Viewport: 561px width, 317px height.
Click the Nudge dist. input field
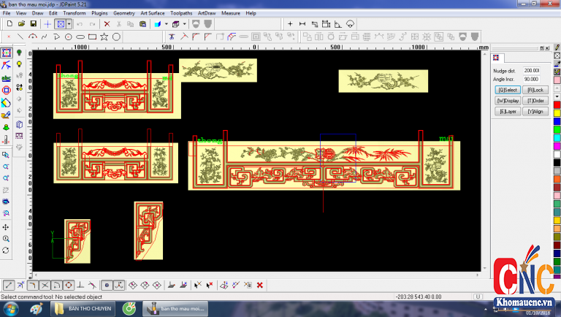click(x=531, y=70)
